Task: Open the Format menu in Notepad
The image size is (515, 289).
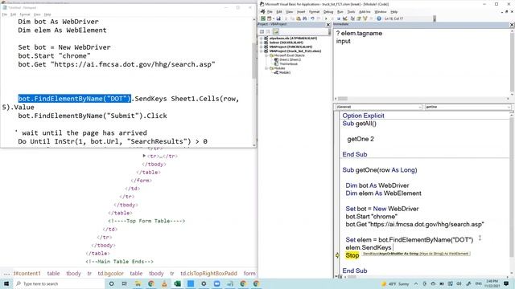Action: [25, 14]
